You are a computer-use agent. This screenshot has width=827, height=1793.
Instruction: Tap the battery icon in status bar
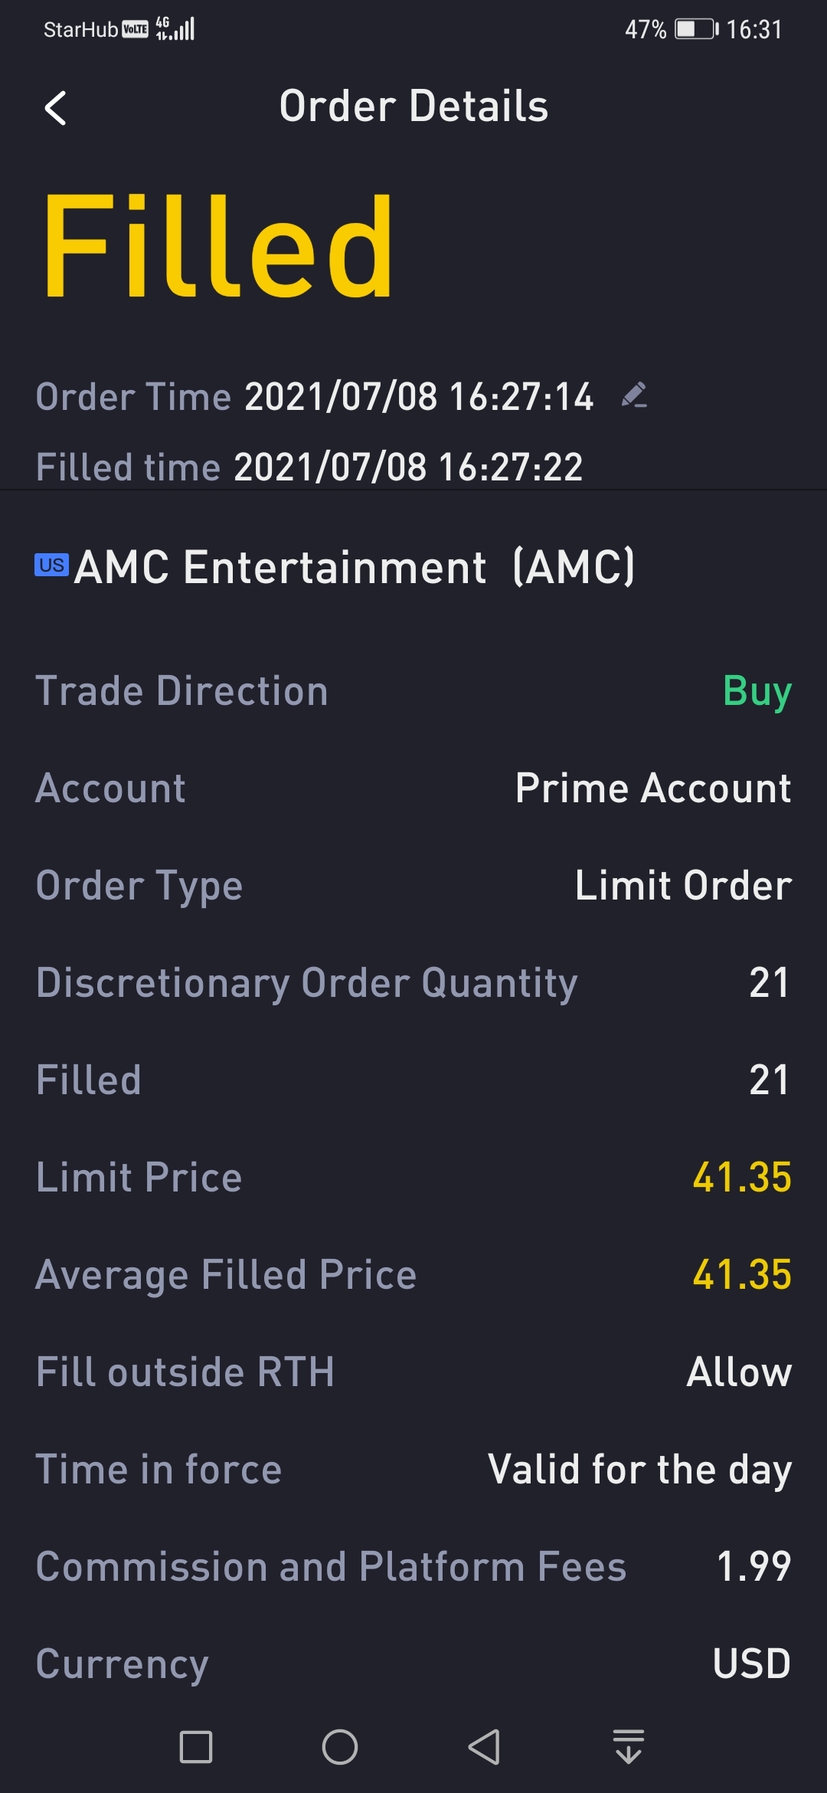click(695, 29)
